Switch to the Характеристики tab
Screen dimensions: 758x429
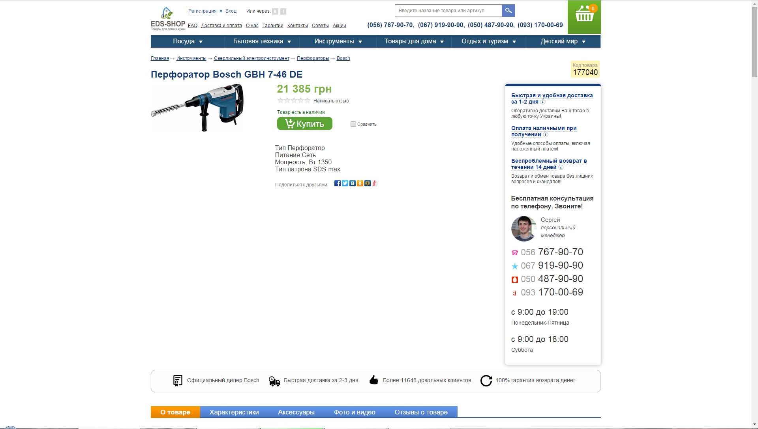(x=234, y=412)
